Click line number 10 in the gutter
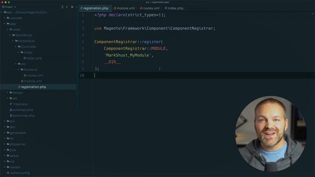 point(82,75)
